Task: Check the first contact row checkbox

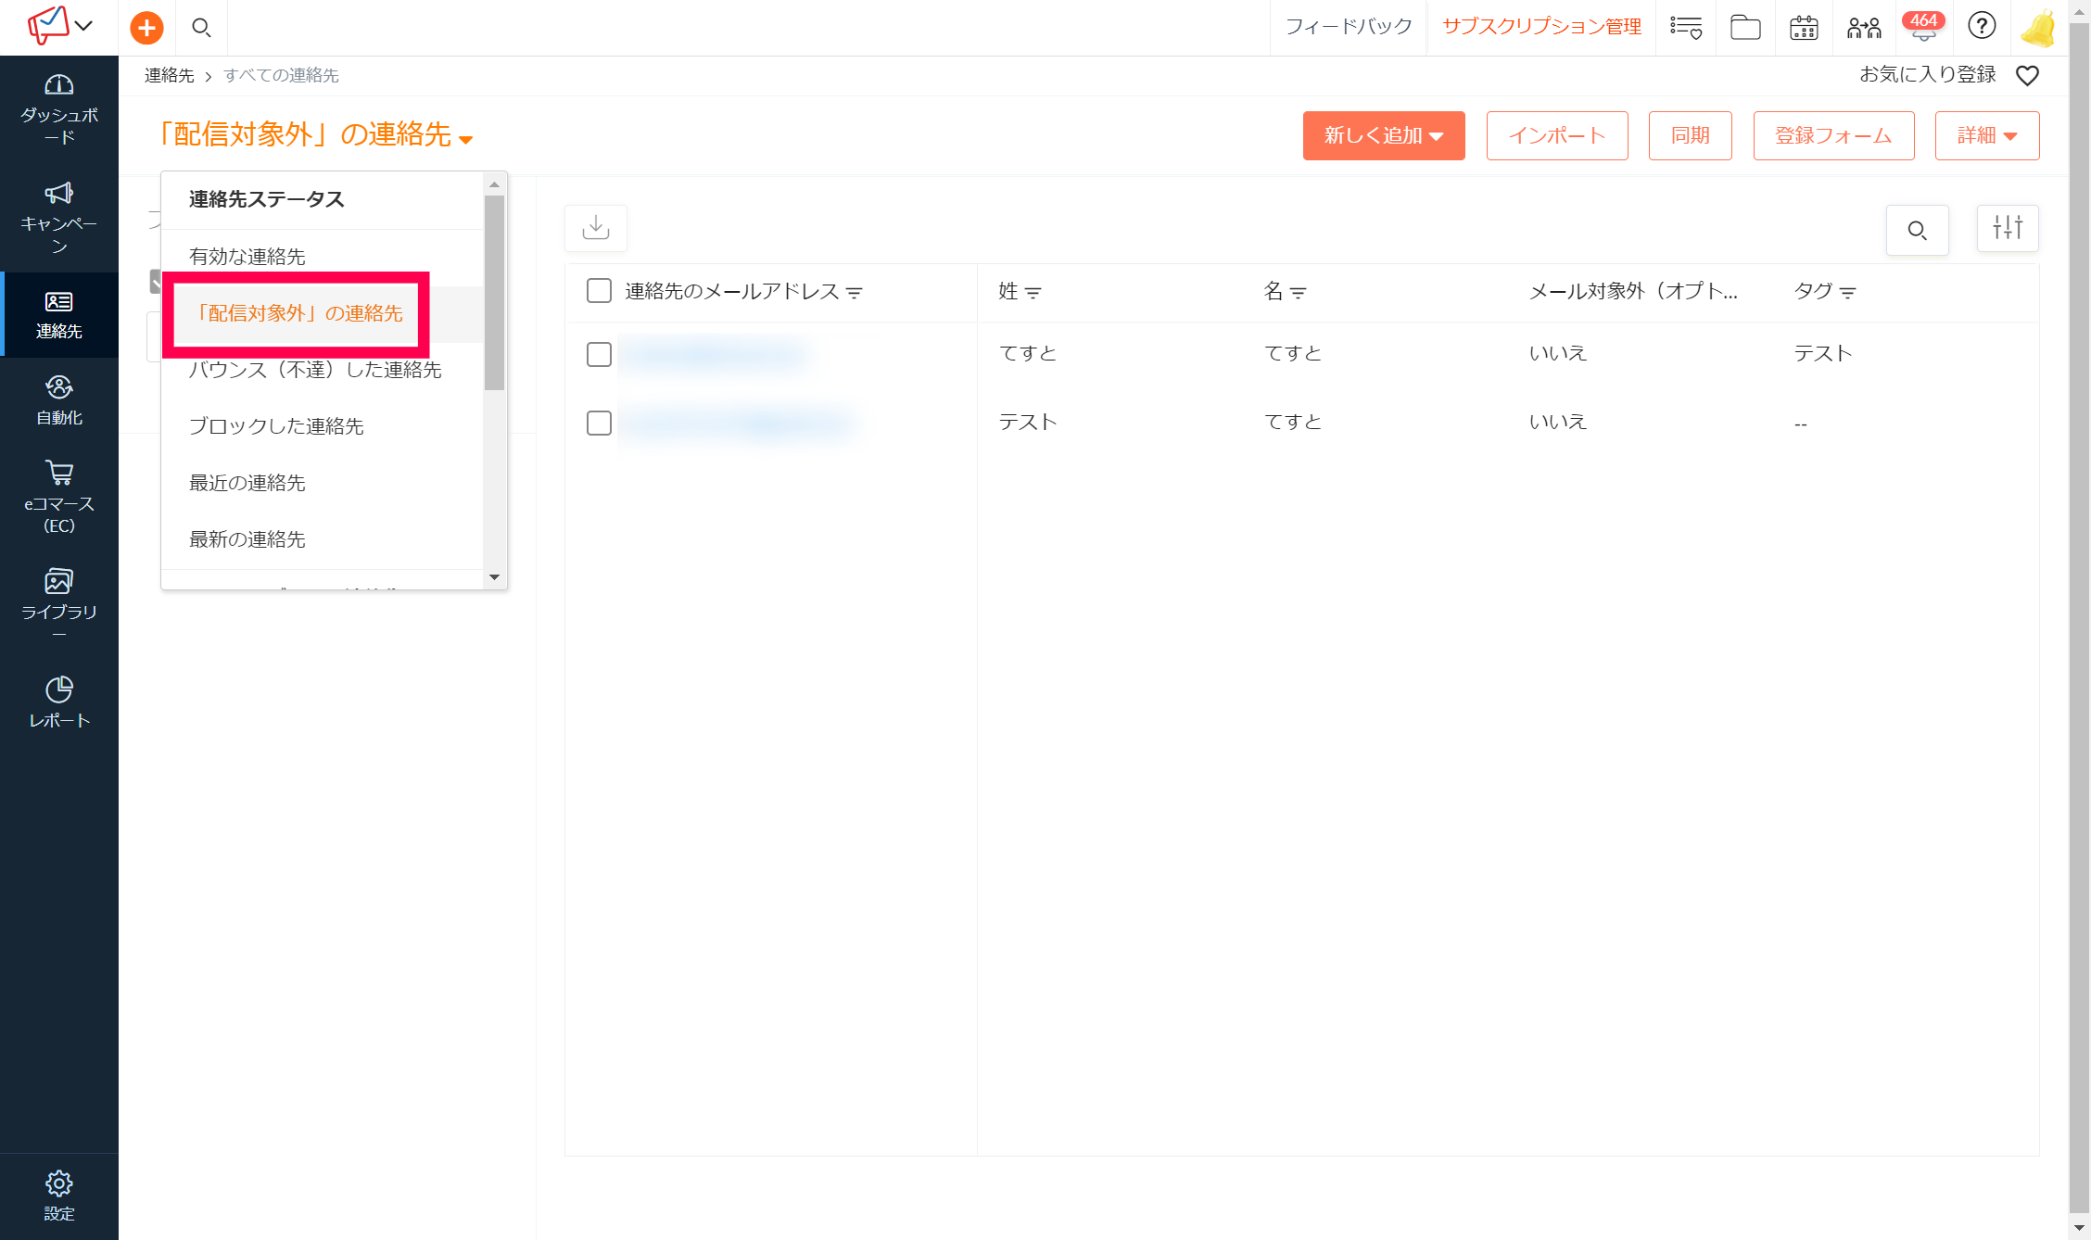Action: (599, 354)
